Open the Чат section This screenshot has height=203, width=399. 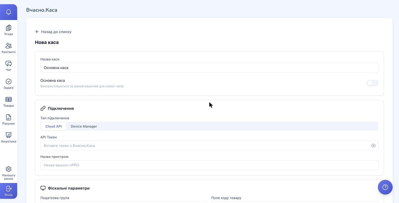click(8, 66)
